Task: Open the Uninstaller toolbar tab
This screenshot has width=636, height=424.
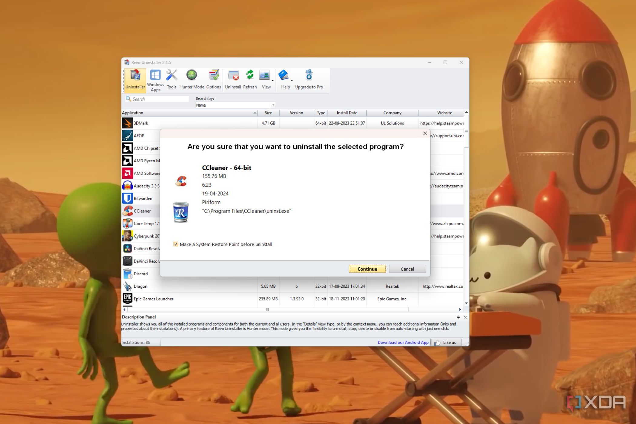Action: coord(135,80)
